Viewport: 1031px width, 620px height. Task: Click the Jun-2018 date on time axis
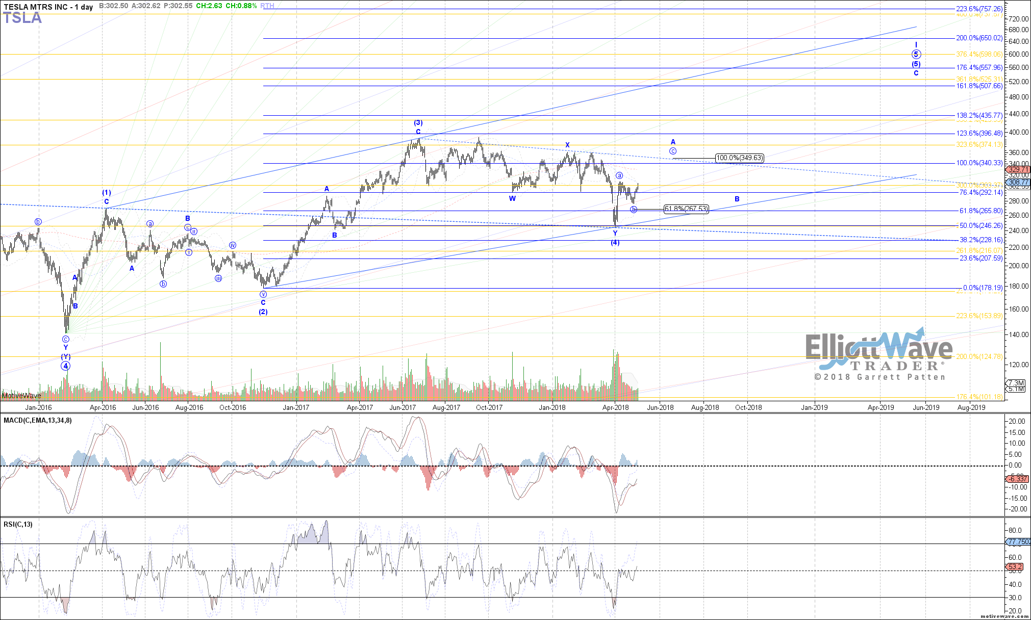660,407
